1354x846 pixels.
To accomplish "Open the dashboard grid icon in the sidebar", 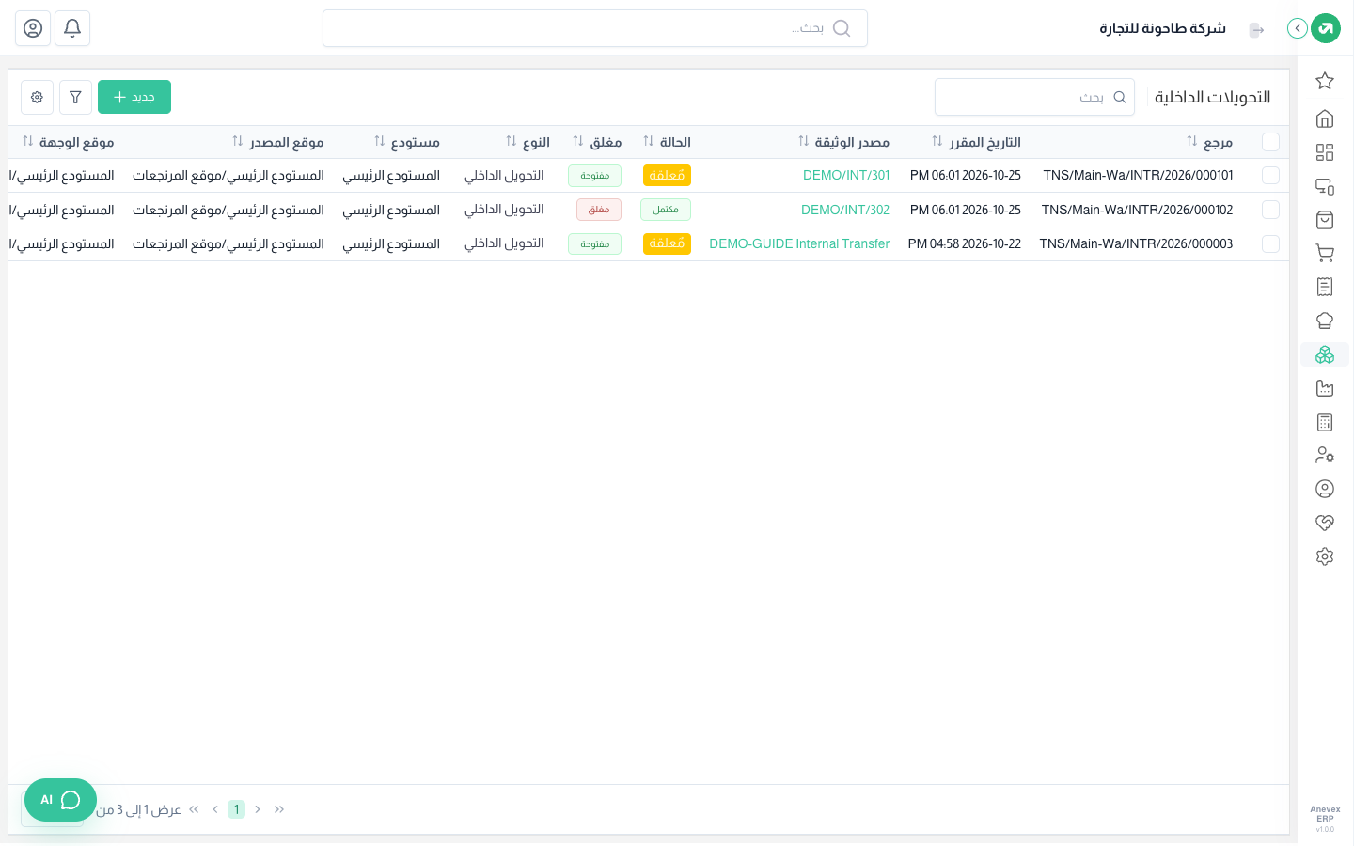I will click(x=1325, y=152).
